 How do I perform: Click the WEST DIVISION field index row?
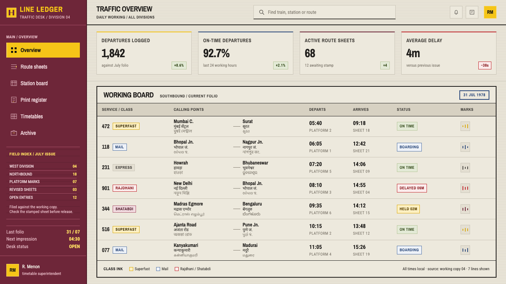[43, 166]
